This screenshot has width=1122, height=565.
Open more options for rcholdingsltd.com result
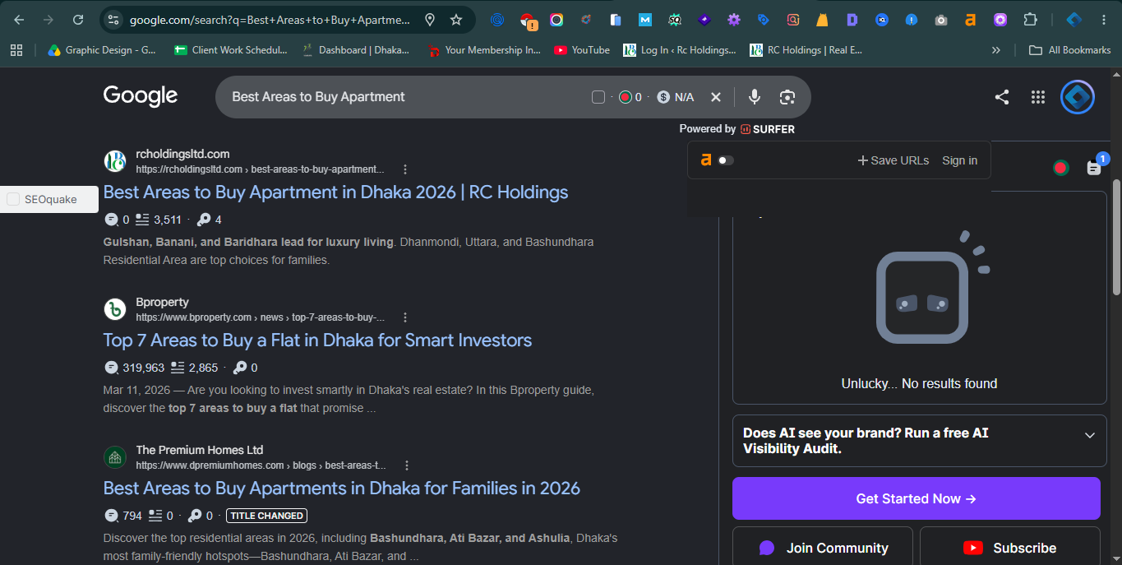coord(405,169)
